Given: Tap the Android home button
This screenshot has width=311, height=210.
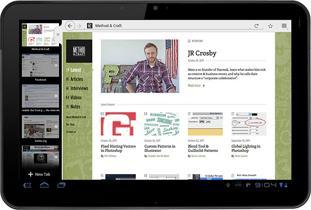Looking at the screenshot, I should [x=44, y=185].
